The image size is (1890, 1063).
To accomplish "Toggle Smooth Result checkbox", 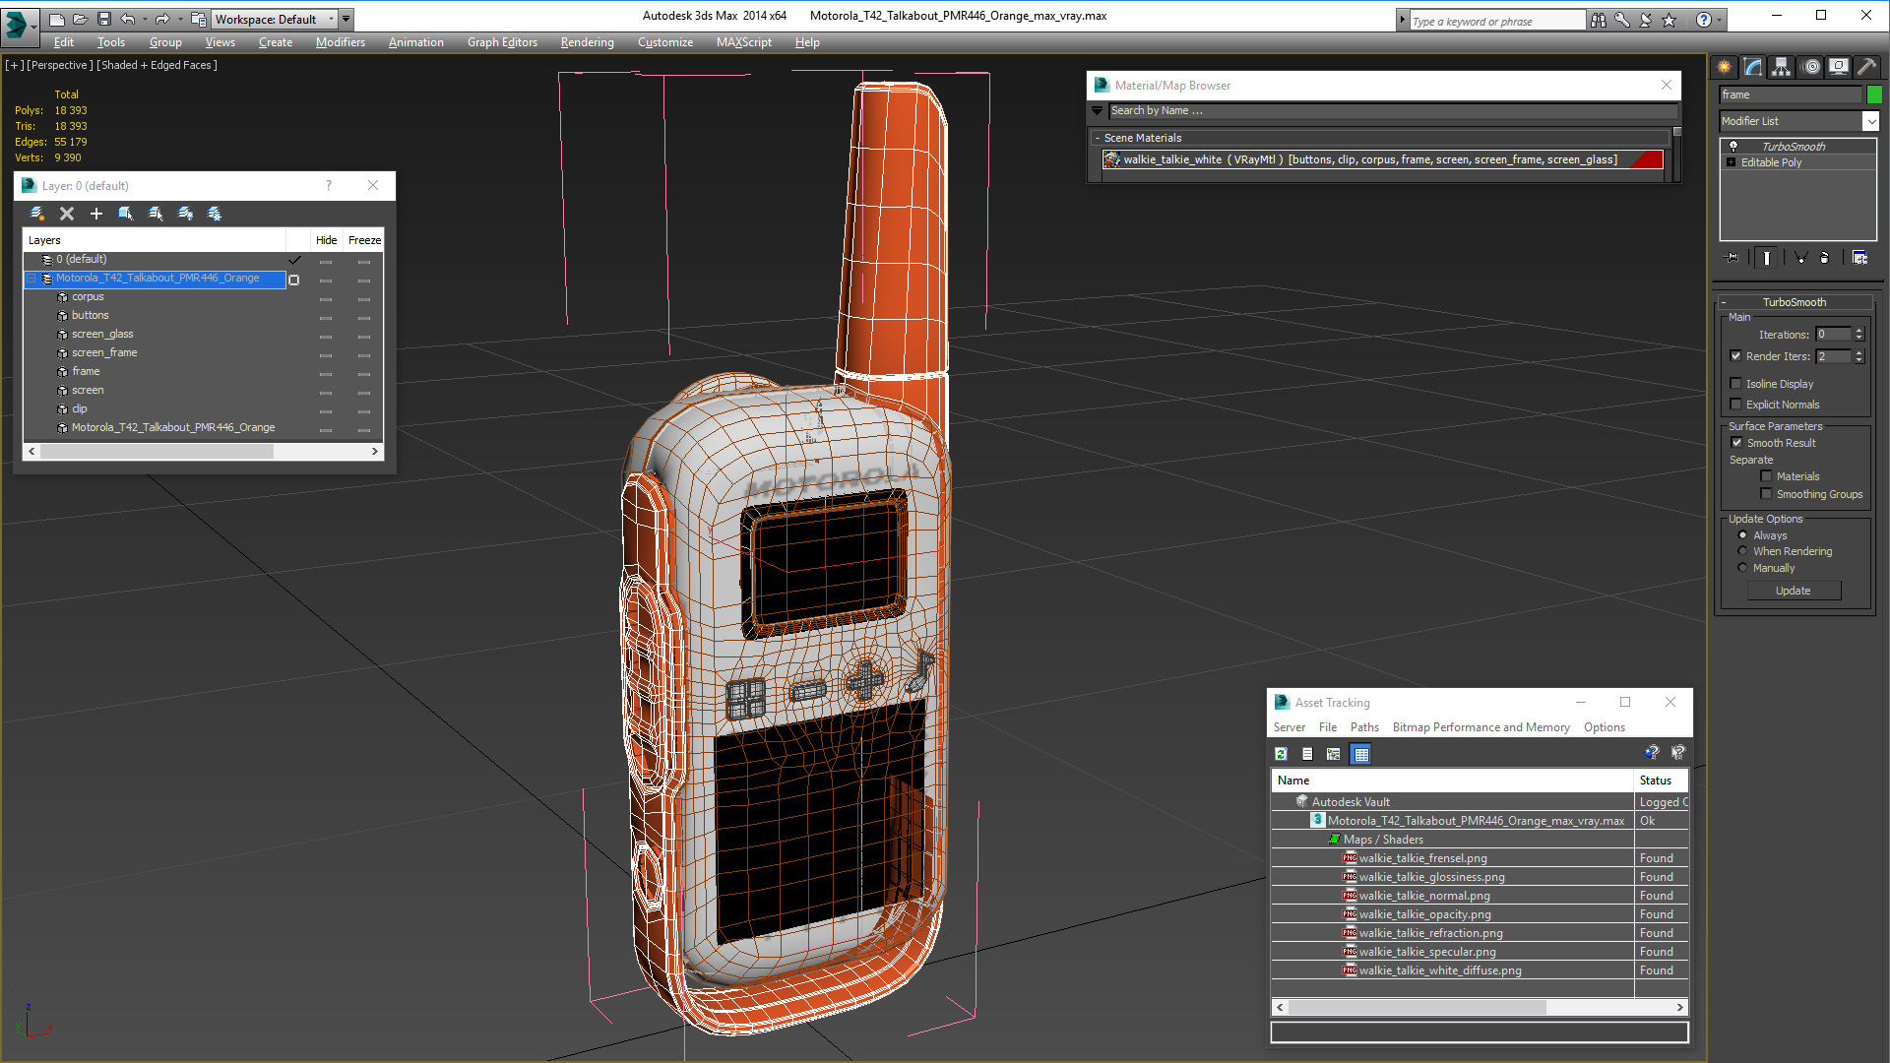I will point(1737,443).
